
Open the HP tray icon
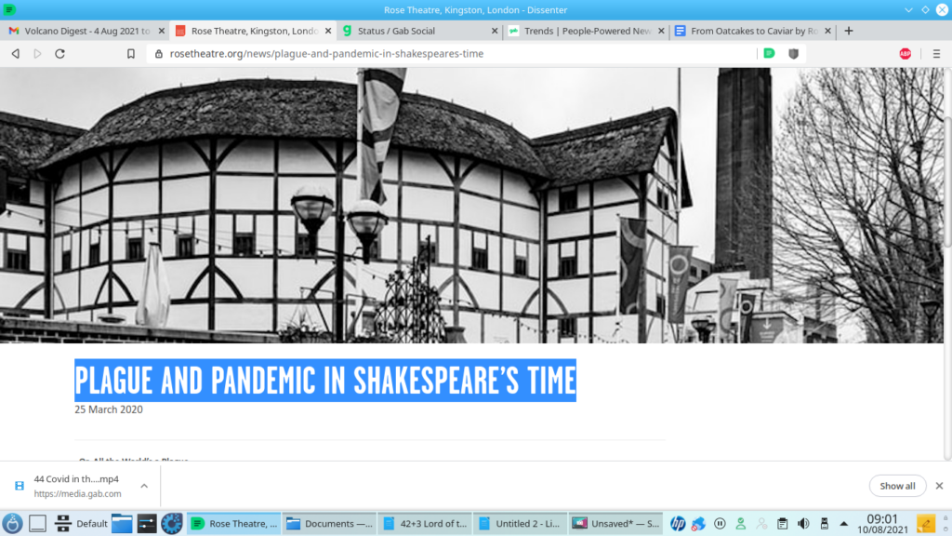point(678,523)
